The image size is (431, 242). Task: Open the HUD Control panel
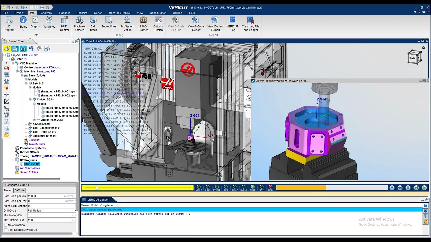click(x=64, y=24)
